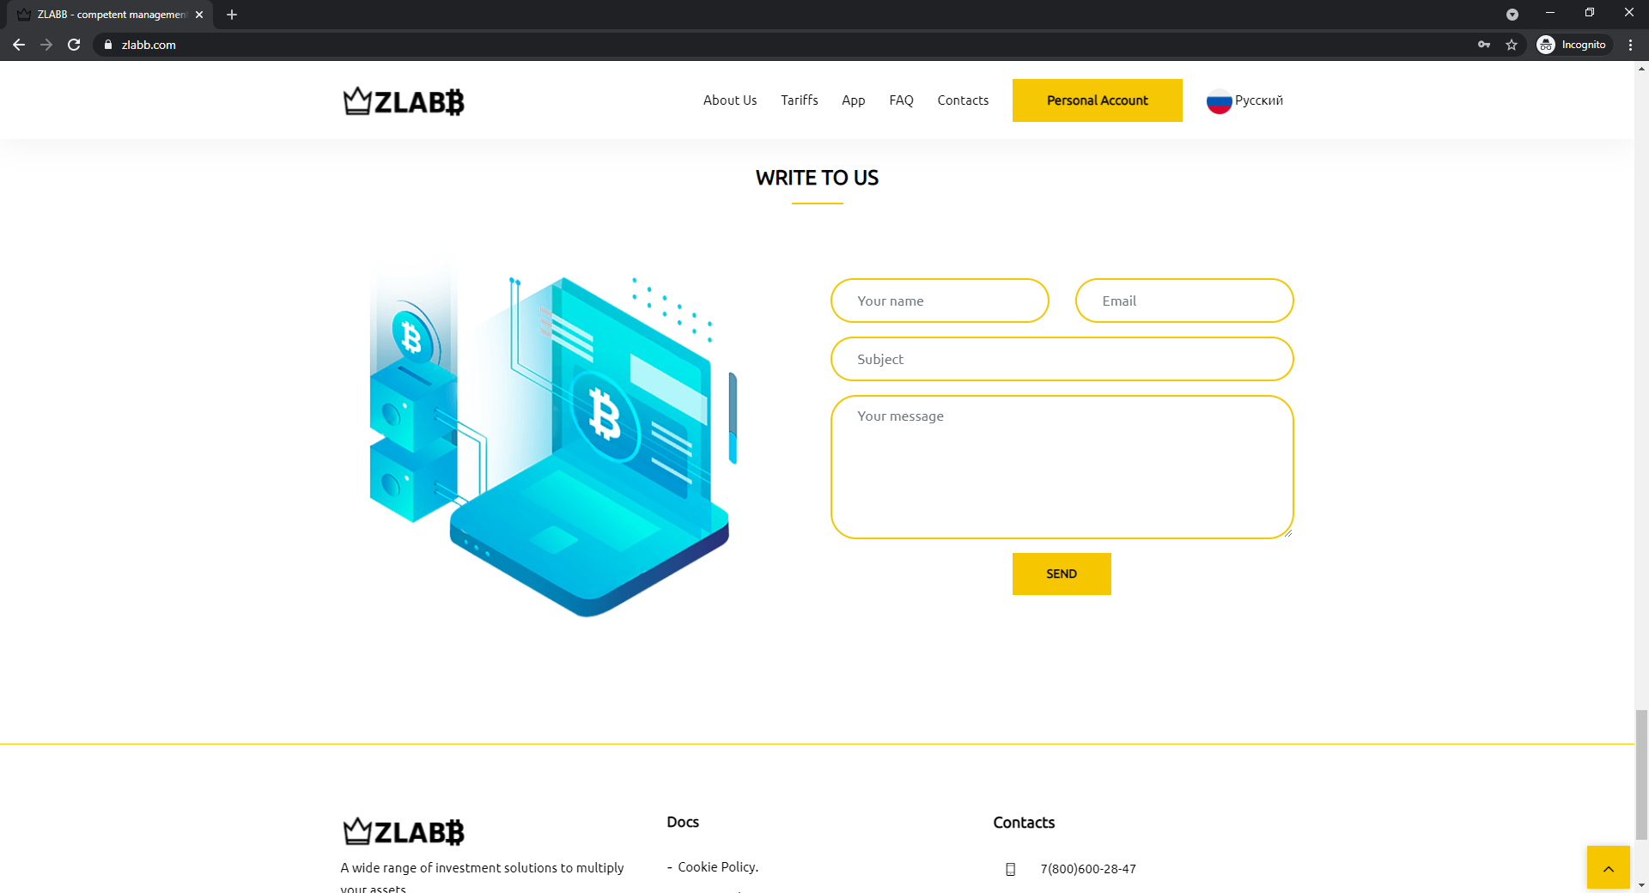
Task: Open the saved passwords key icon
Action: coord(1484,45)
